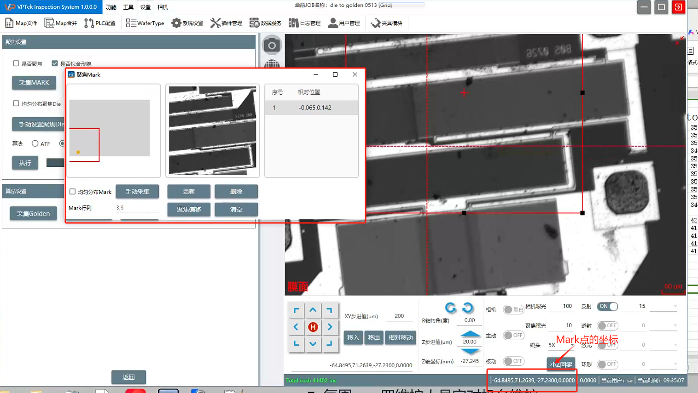Jog the stage down with down arrow
This screenshot has width=698, height=393.
point(313,343)
